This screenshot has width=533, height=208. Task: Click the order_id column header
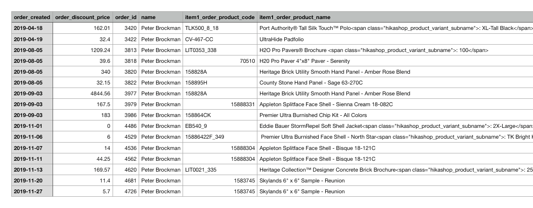126,17
